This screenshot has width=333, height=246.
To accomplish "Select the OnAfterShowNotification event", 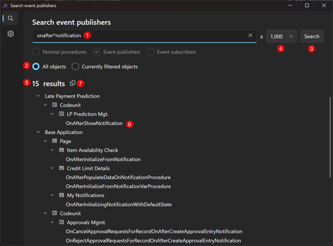I will point(94,123).
